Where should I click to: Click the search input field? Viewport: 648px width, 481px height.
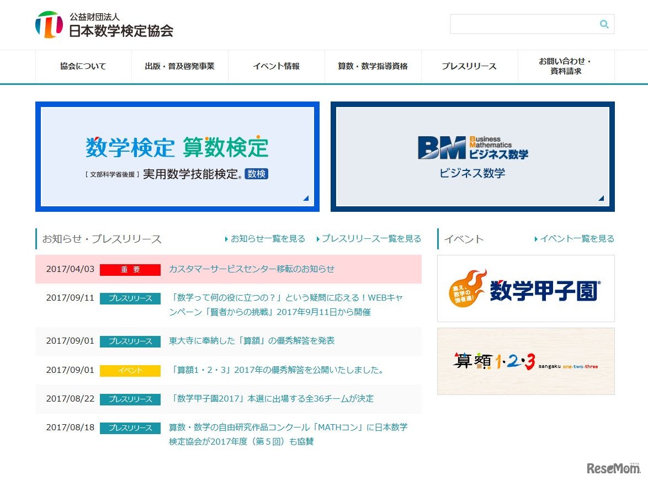[x=524, y=24]
